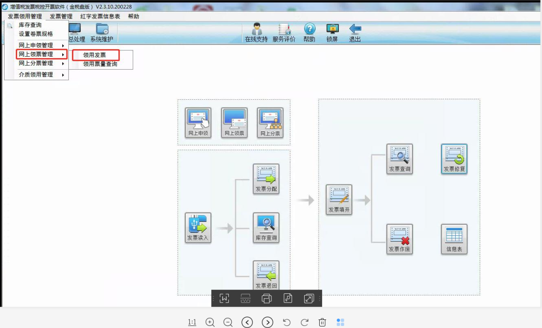Open the 网上领票 workflow icon
Image resolution: width=542 pixels, height=328 pixels.
(x=234, y=122)
